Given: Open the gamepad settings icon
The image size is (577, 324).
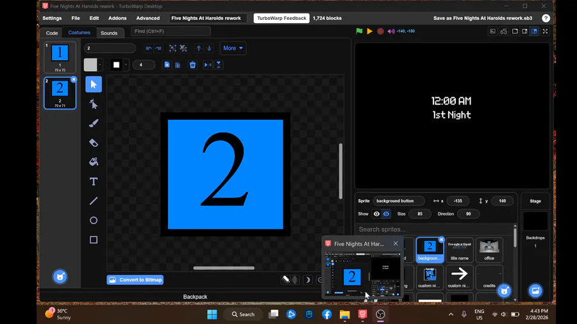Looking at the screenshot, I should tap(503, 31).
